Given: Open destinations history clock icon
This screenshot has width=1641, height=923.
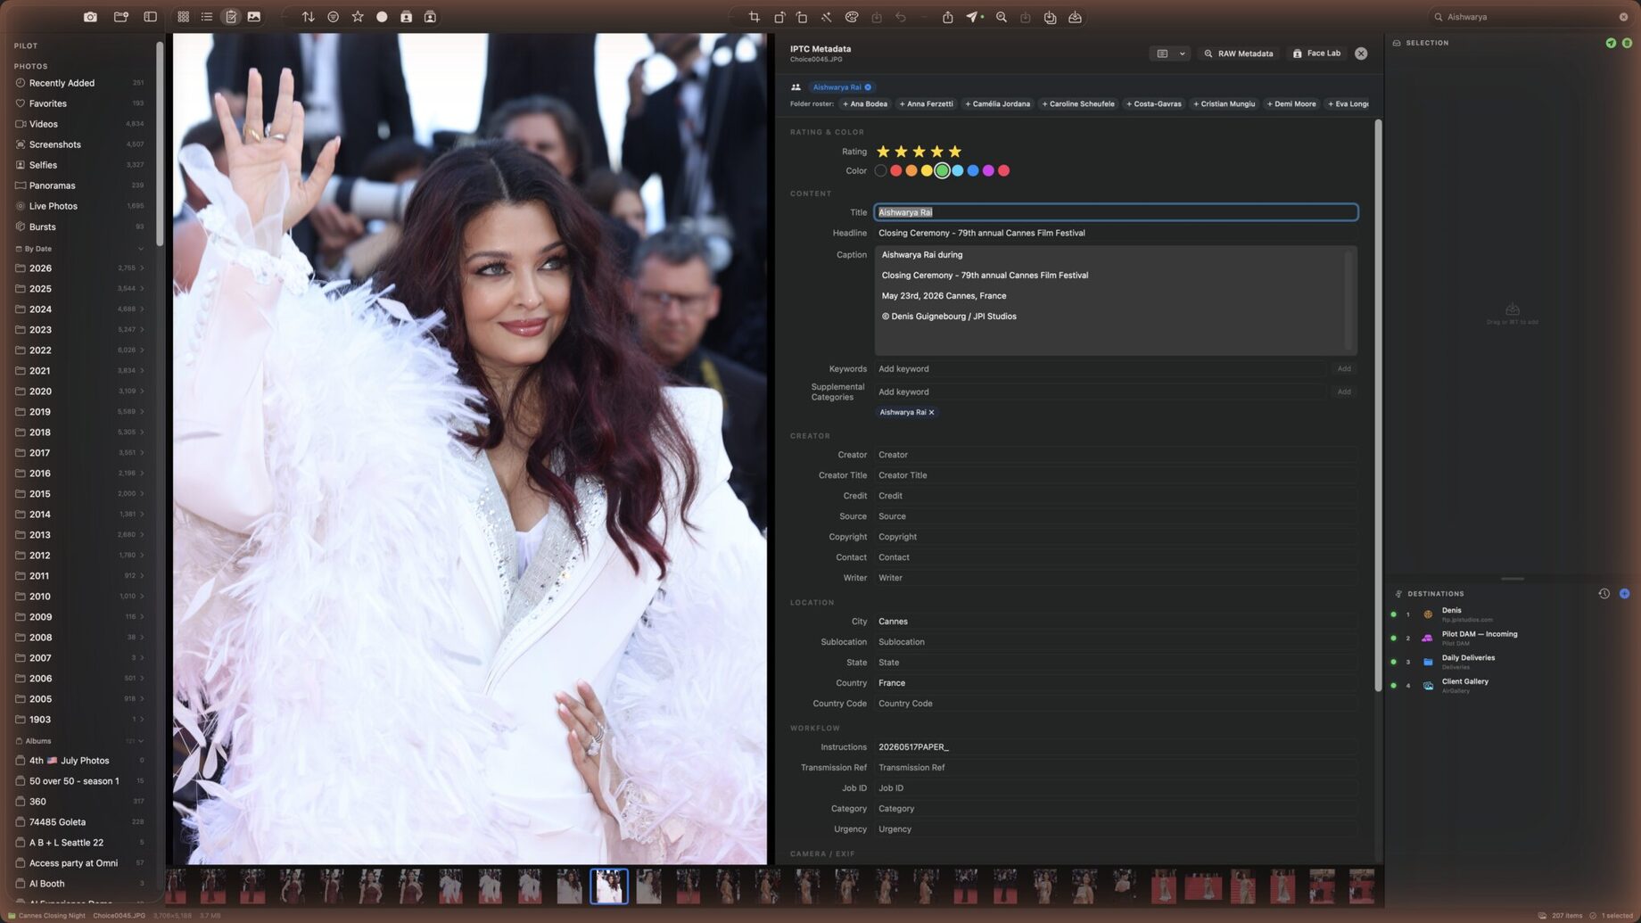Looking at the screenshot, I should [1604, 594].
